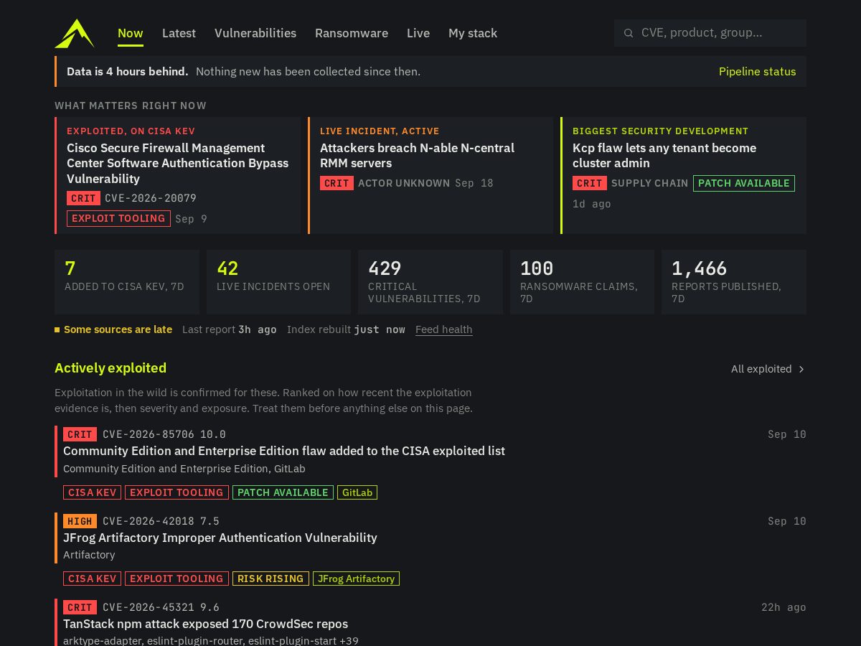Image resolution: width=861 pixels, height=646 pixels.
Task: Open TanStack npm attack CrowdSec entry
Action: [206, 624]
